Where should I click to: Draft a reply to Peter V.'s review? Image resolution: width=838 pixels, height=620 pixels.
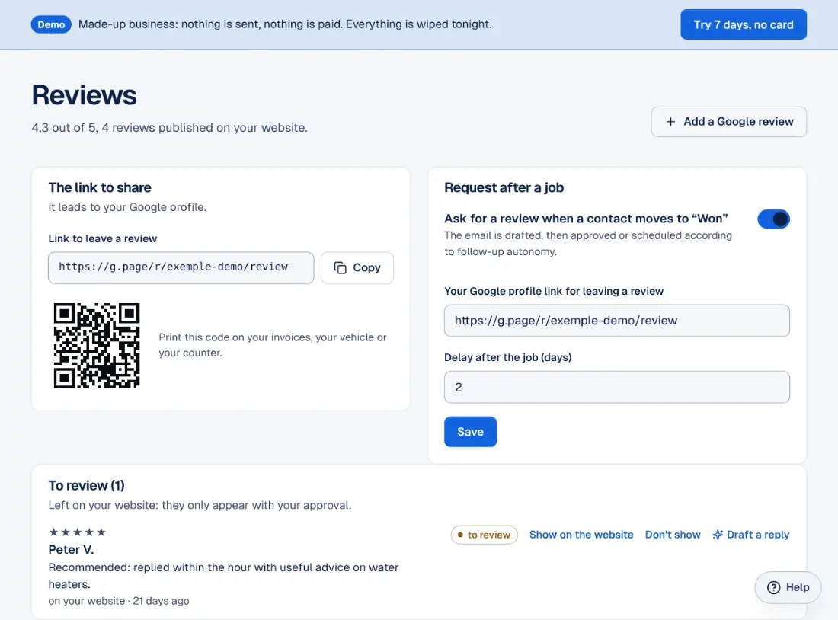click(x=751, y=535)
